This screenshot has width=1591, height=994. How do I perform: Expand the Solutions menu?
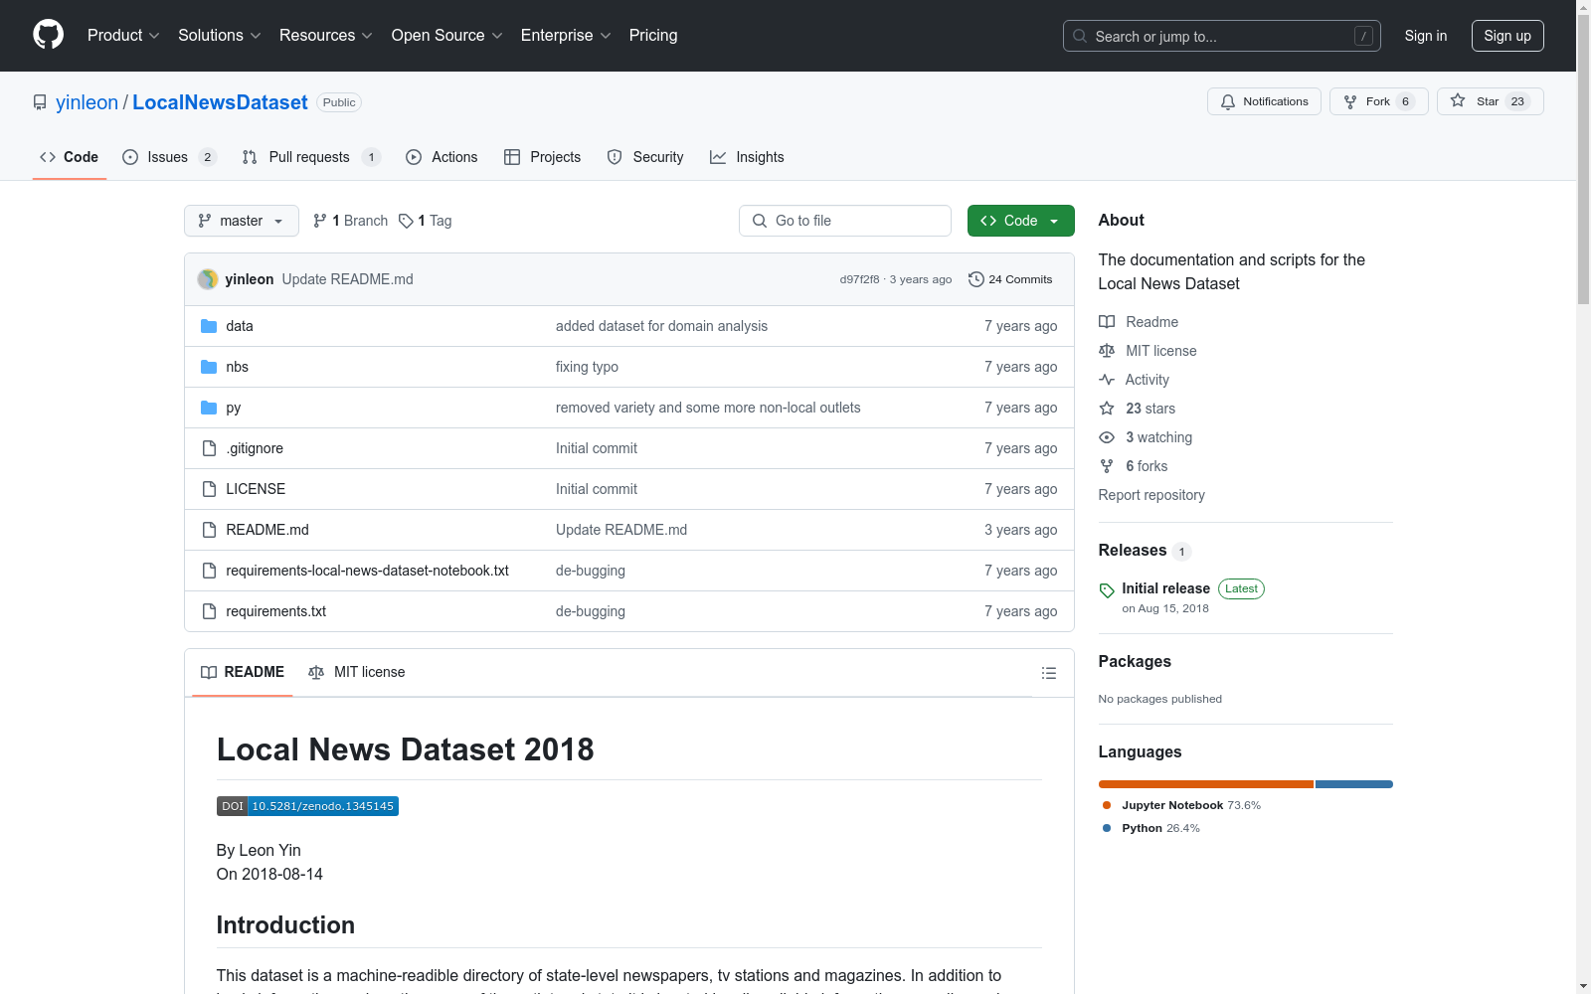click(x=220, y=35)
